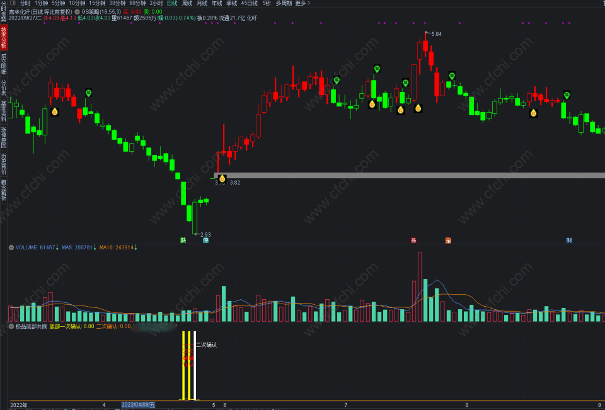Switch to 月线 monthly chart
605x410 pixels.
click(x=202, y=3)
